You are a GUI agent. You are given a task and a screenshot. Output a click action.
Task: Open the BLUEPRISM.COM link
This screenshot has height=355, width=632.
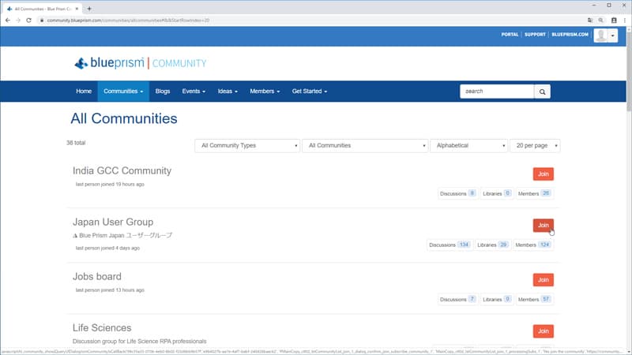(570, 35)
